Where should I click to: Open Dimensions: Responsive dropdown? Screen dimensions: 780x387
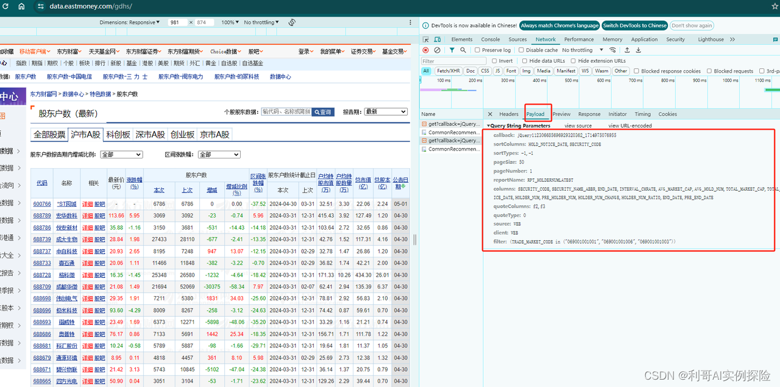[130, 22]
